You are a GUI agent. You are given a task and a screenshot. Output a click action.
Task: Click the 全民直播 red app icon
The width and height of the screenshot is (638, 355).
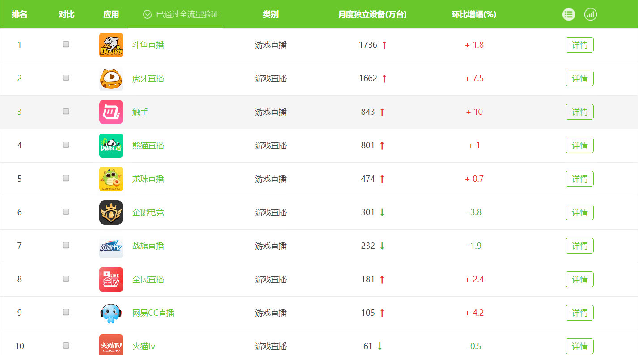[x=111, y=280]
